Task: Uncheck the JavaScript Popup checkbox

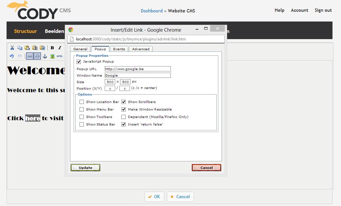Action: 79,62
